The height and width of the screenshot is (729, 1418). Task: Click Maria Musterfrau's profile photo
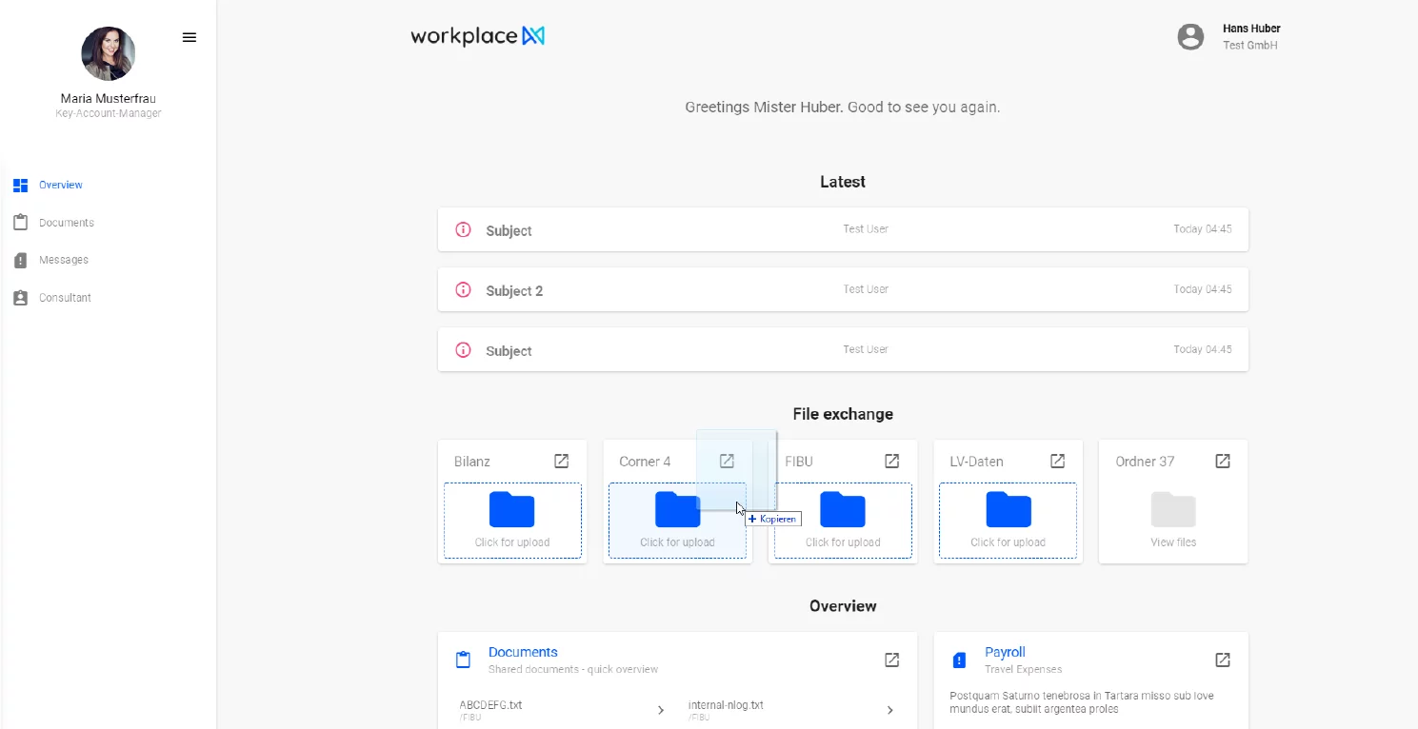click(x=109, y=53)
